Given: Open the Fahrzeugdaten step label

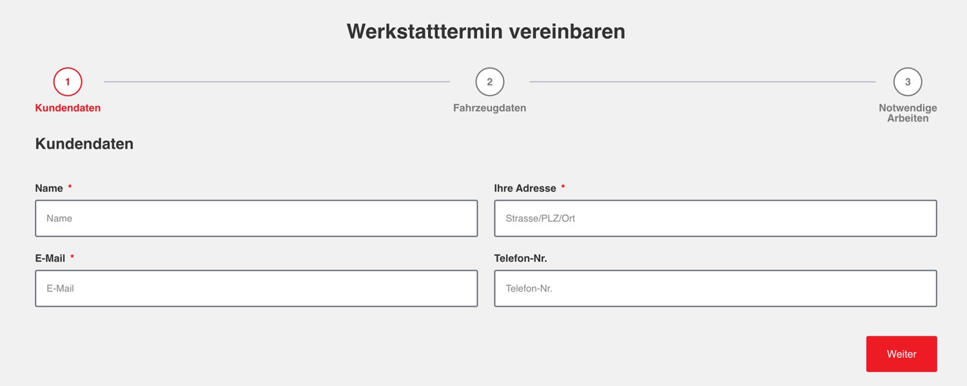Looking at the screenshot, I should [489, 108].
